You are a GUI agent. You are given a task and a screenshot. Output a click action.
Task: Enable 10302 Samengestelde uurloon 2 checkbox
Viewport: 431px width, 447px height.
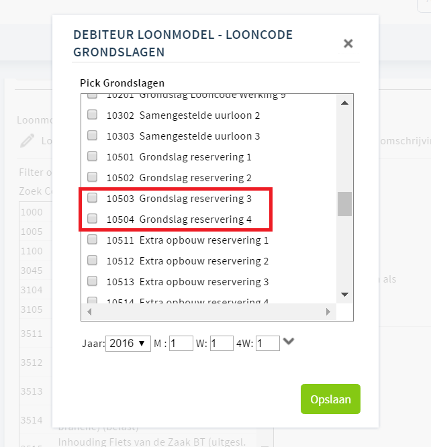coord(92,115)
